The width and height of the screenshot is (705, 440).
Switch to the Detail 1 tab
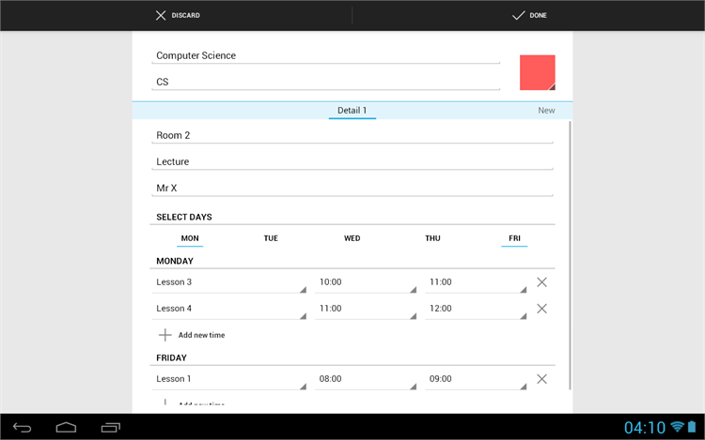(x=352, y=111)
